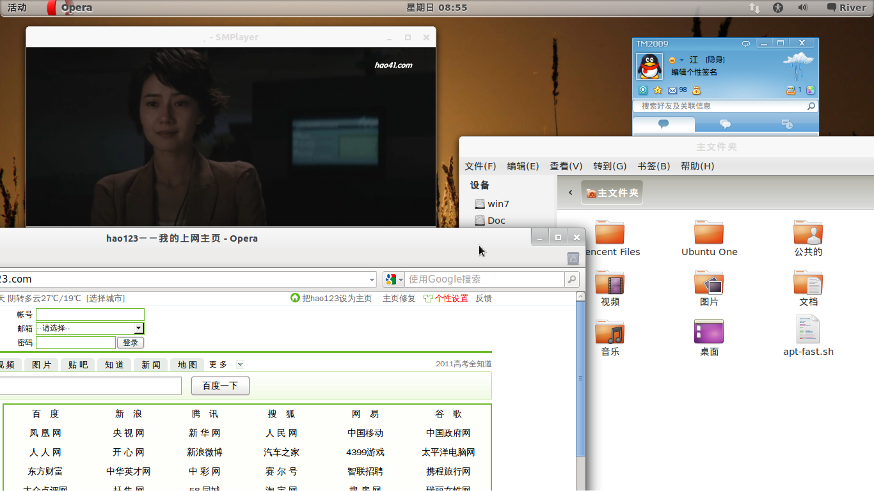Viewport: 874px width, 491px height.
Task: Select the 图片 tab on hao123
Action: [42, 364]
